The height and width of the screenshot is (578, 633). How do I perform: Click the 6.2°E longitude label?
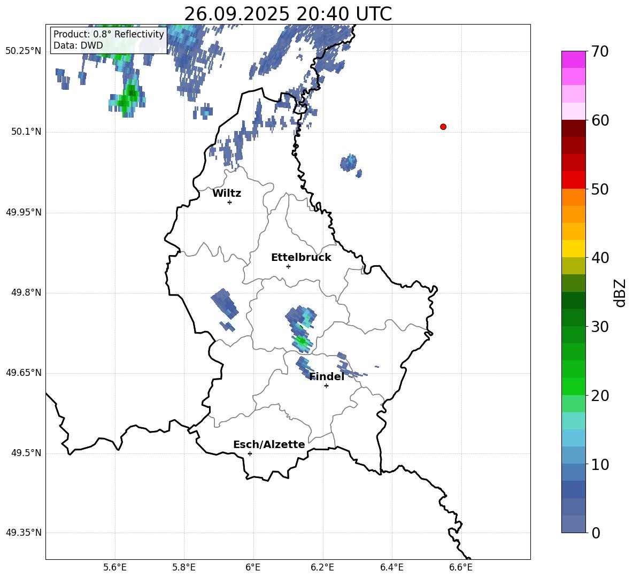tap(322, 567)
